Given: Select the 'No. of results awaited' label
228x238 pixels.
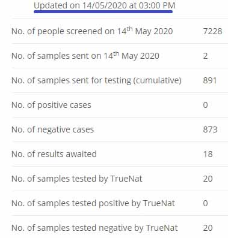Looking at the screenshot, I should (x=54, y=154).
